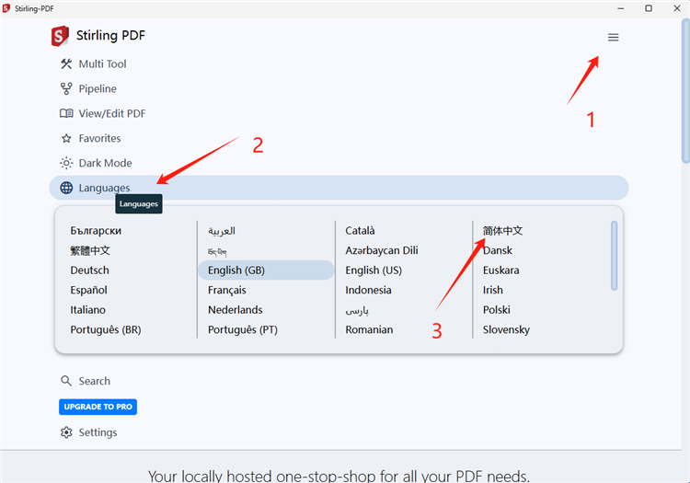Image resolution: width=690 pixels, height=483 pixels.
Task: Click the Stirling-PDF title bar icon
Action: point(6,8)
